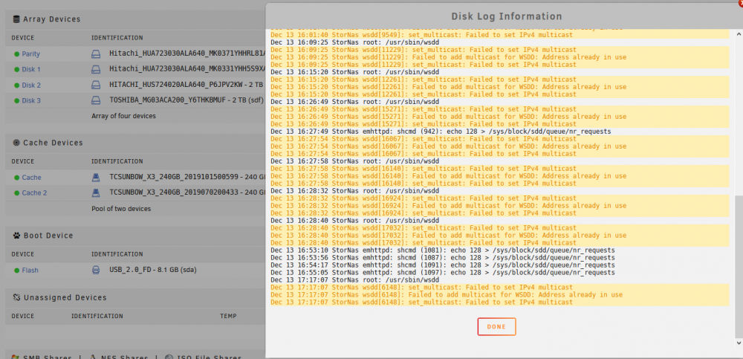This screenshot has width=743, height=359.
Task: Click the Array Devices section icon
Action: click(x=16, y=19)
